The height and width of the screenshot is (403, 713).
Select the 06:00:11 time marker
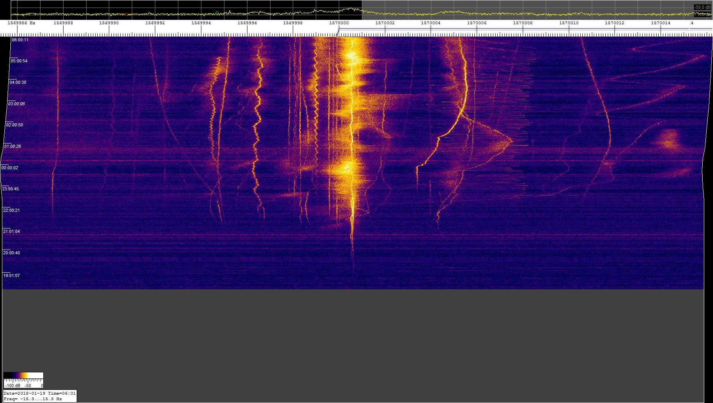point(20,40)
